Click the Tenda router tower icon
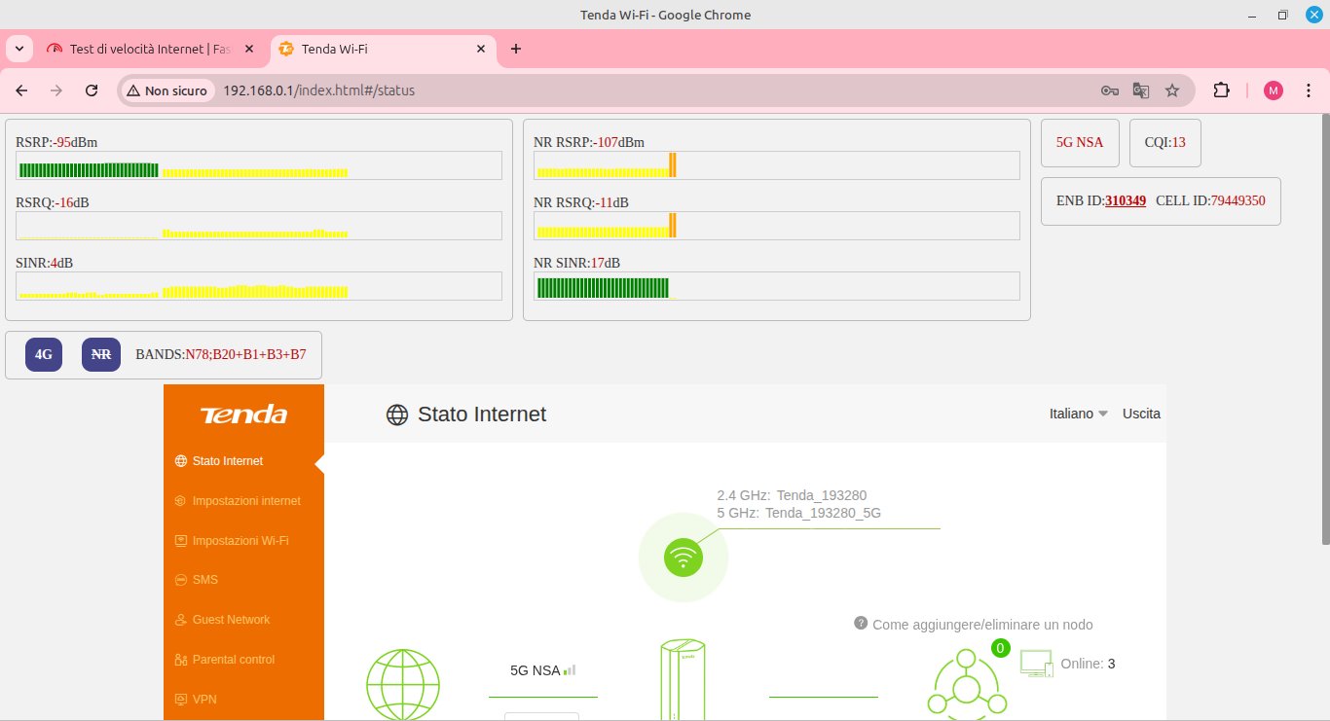Image resolution: width=1330 pixels, height=721 pixels. tap(683, 679)
